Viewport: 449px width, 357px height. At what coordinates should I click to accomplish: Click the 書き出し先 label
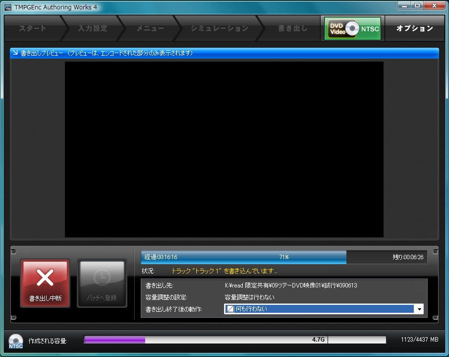[x=159, y=286]
